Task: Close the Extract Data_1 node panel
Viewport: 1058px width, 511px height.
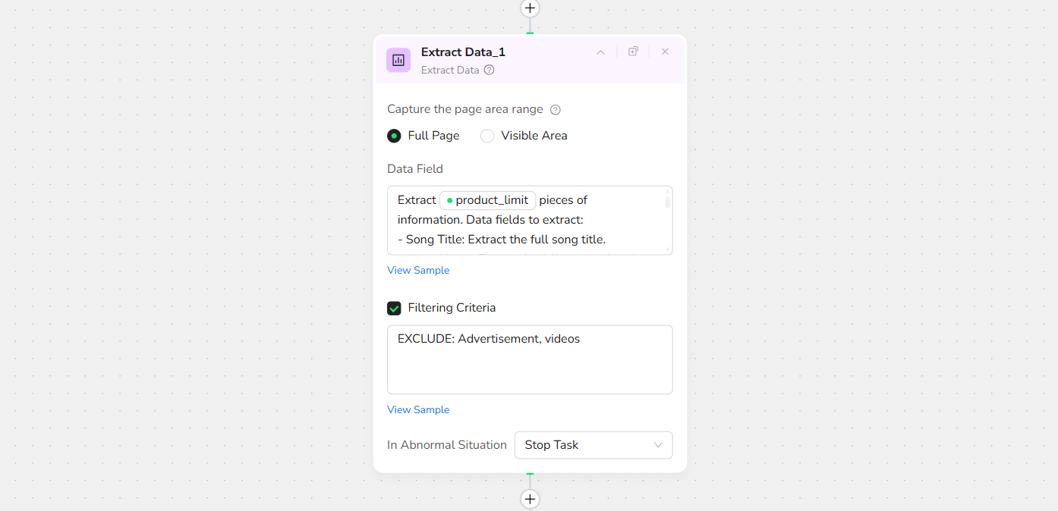Action: [665, 52]
